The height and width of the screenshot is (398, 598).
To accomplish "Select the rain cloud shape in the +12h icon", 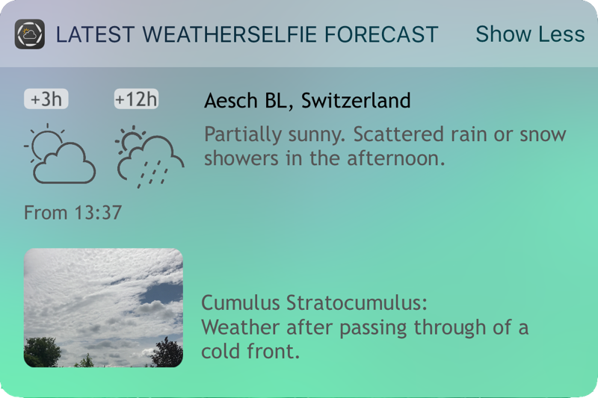I will 151,158.
